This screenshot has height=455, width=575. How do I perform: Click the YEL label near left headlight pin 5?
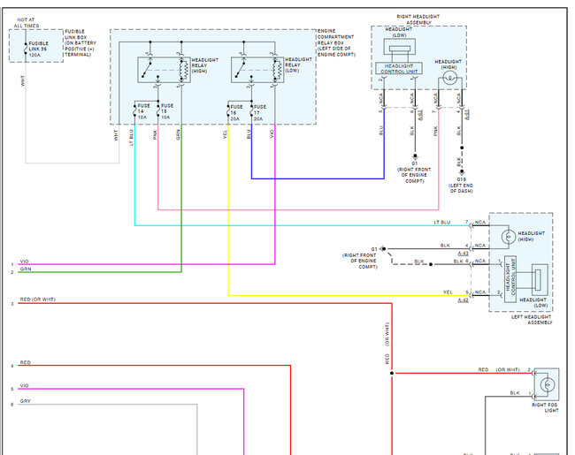pos(448,292)
